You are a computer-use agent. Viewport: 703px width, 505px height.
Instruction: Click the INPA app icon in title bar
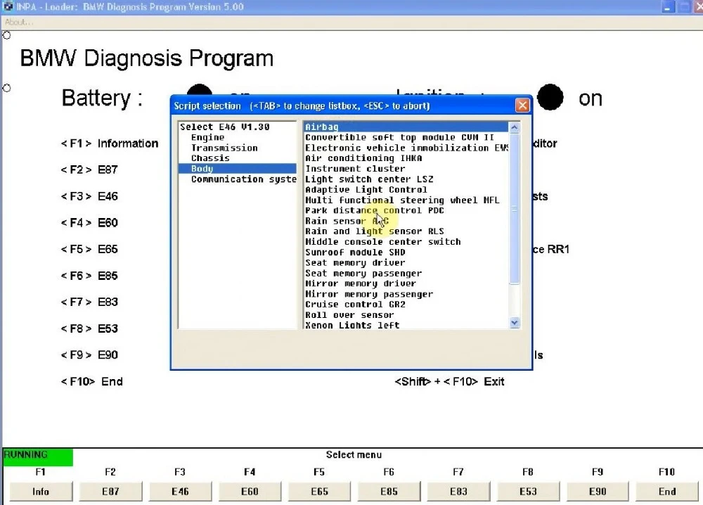pos(8,6)
